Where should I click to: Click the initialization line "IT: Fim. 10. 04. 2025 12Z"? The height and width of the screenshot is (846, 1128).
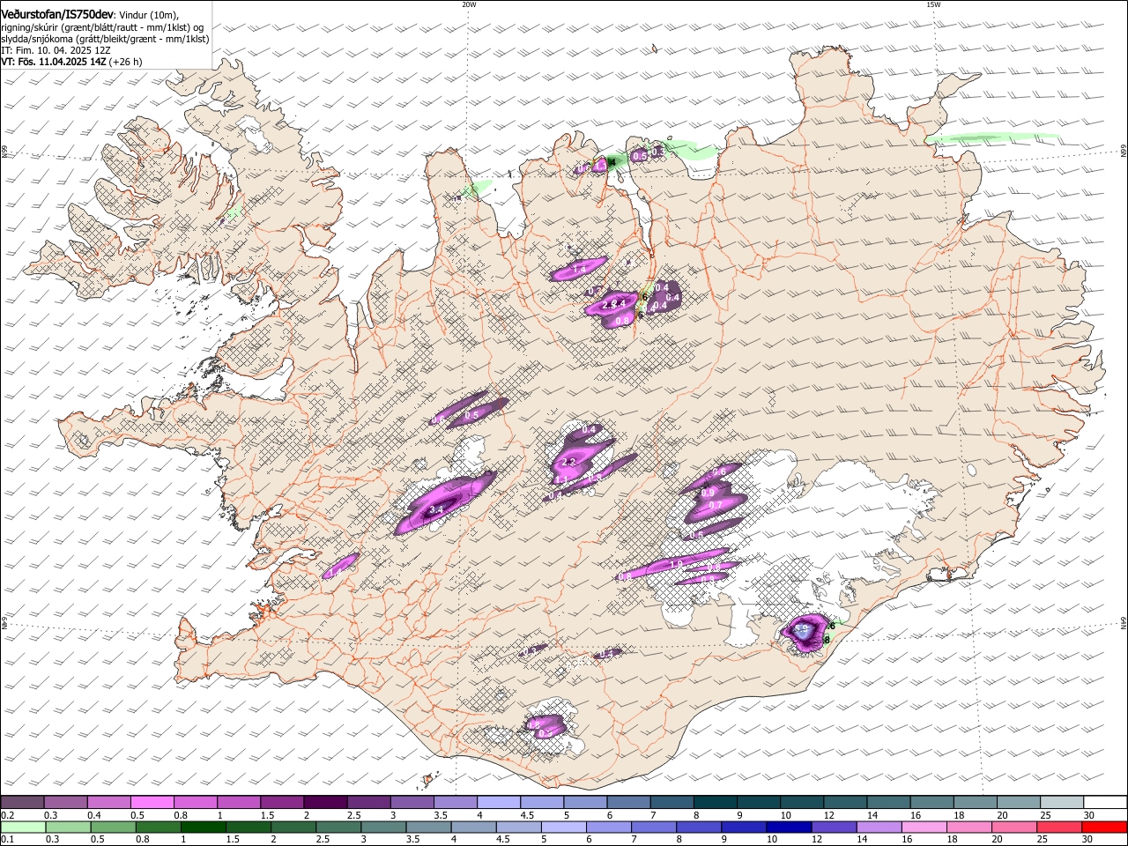[56, 50]
